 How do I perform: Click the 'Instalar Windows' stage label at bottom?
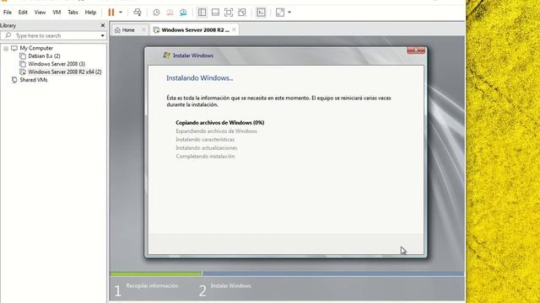pos(230,286)
